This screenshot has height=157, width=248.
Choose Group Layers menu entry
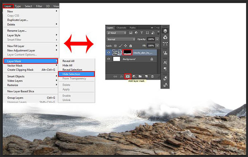tap(31, 98)
